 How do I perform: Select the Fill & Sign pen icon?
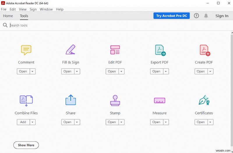(70, 49)
